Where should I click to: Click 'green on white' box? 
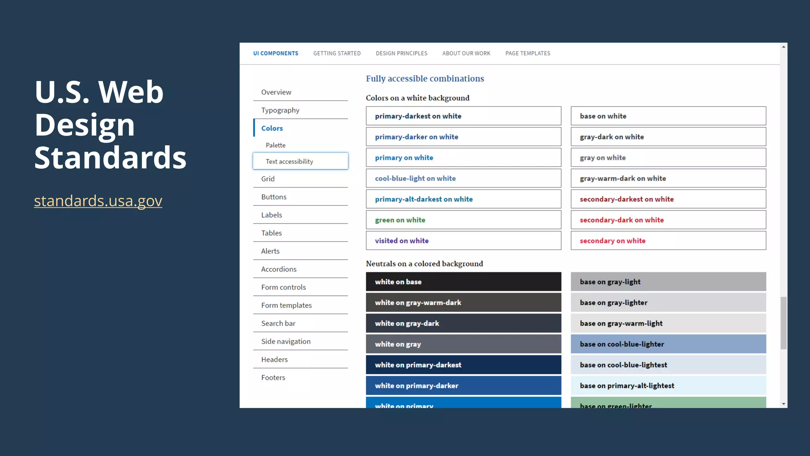tap(464, 220)
